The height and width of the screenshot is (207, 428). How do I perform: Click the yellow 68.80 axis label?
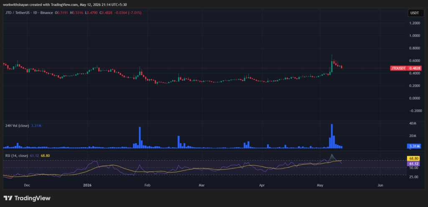[414, 158]
